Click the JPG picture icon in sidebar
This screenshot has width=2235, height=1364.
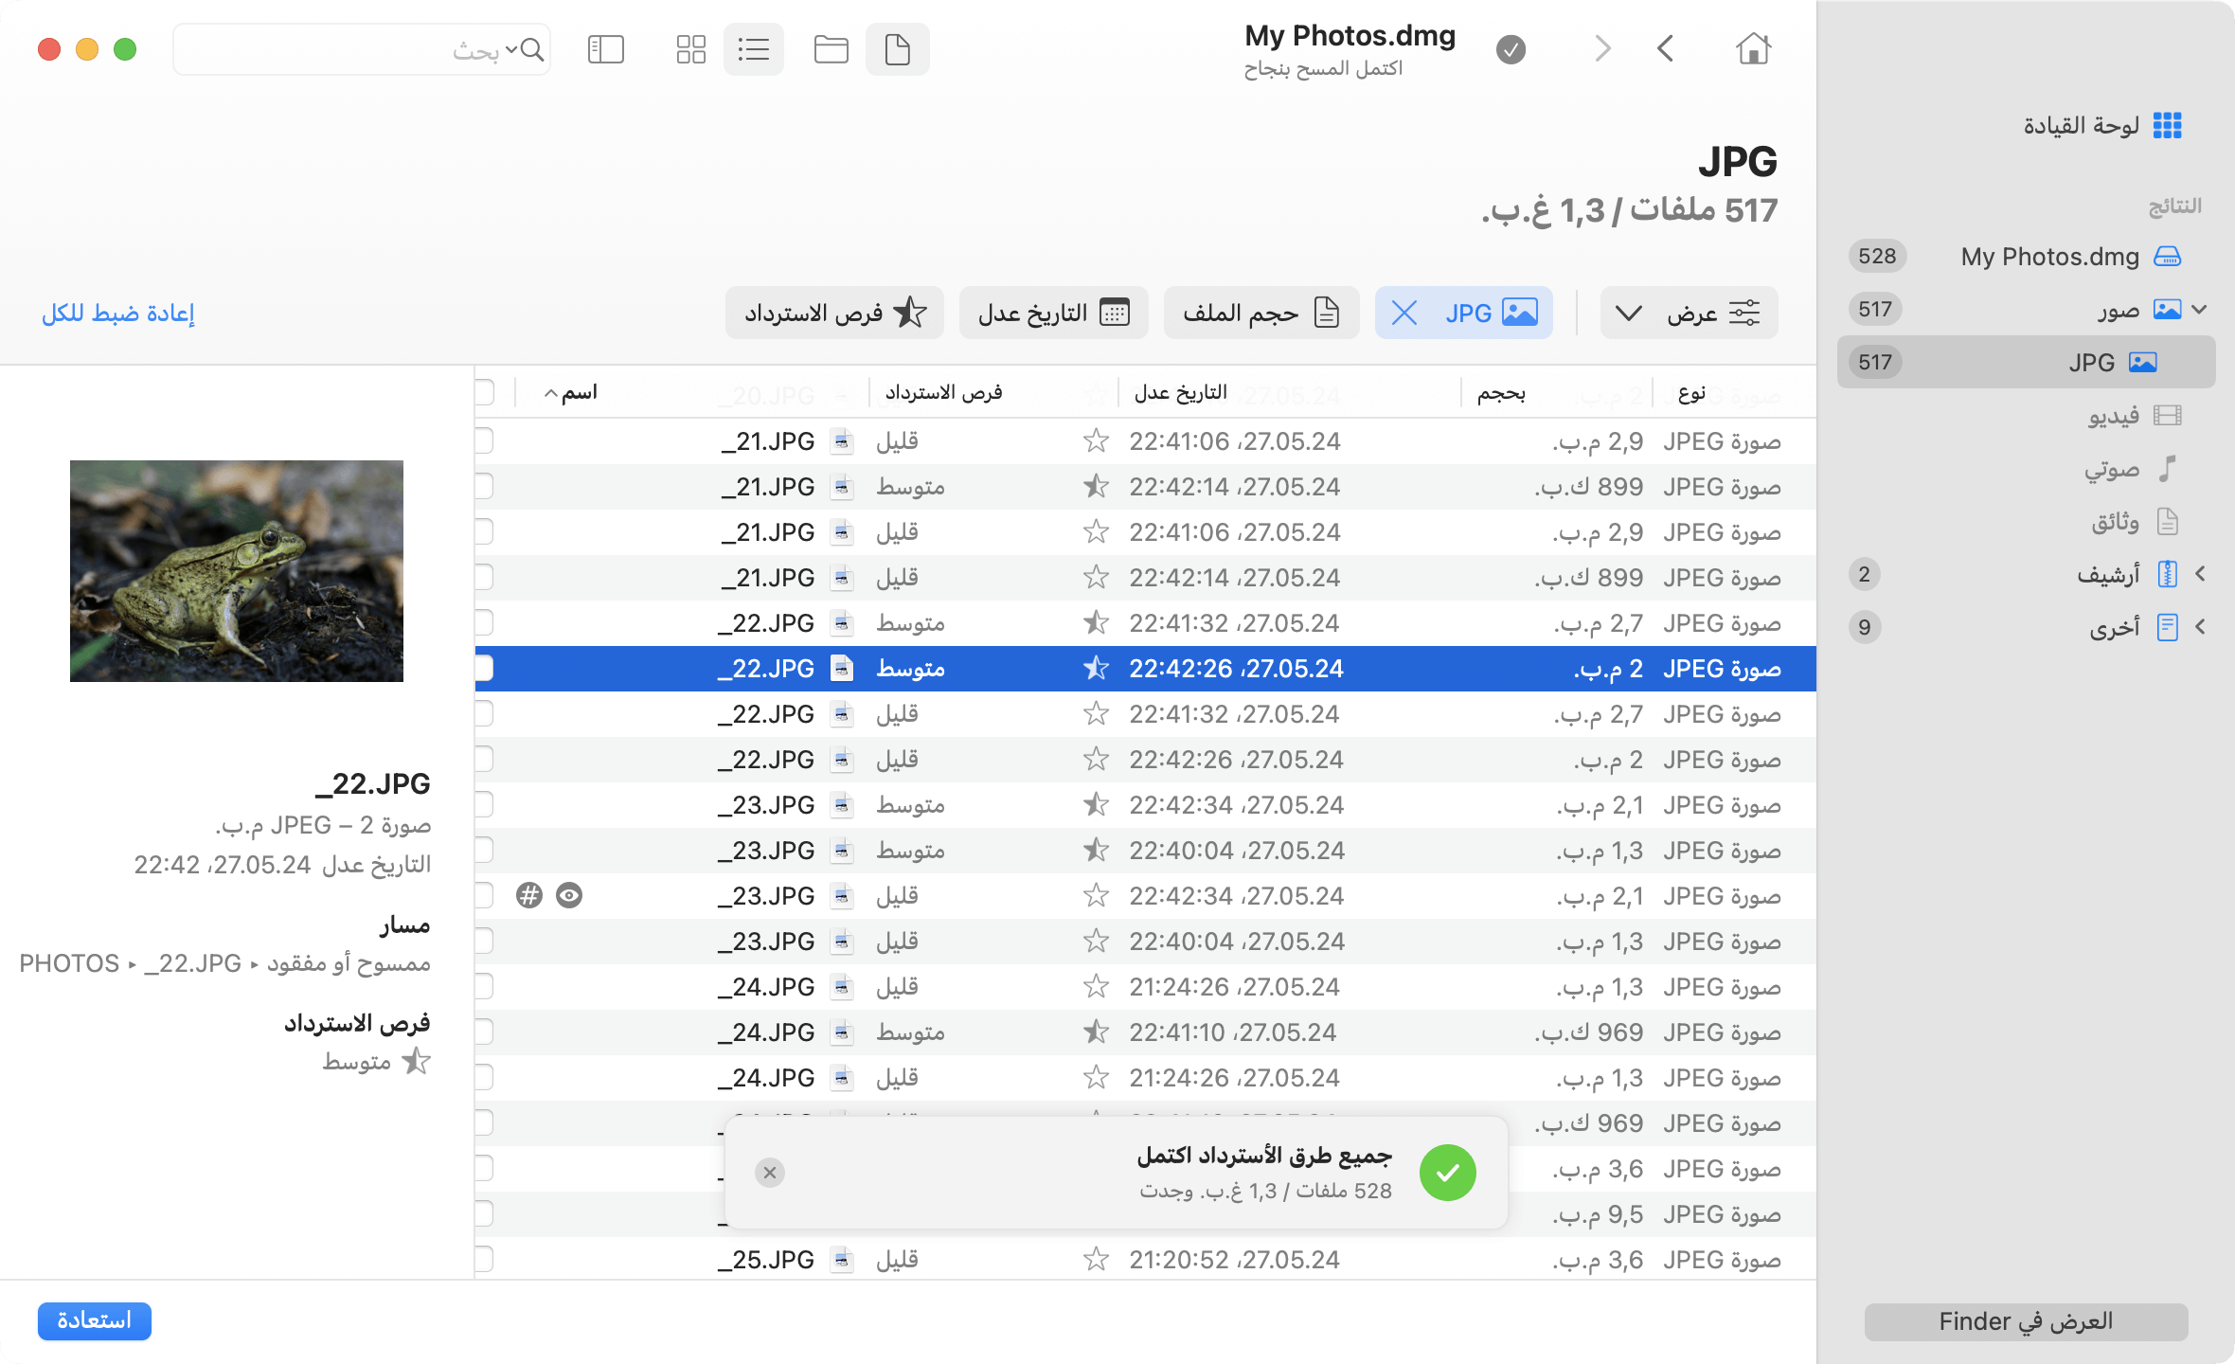2142,362
